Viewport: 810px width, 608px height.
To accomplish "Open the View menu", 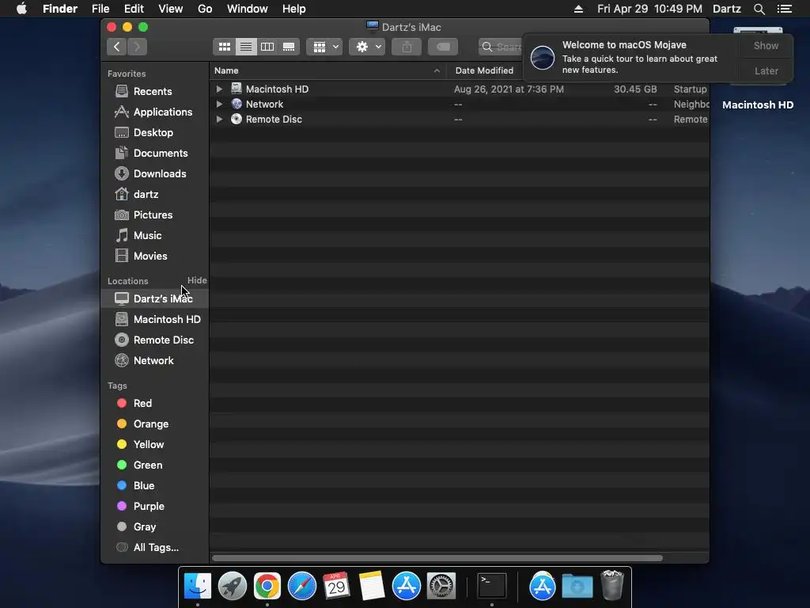I will 171,9.
